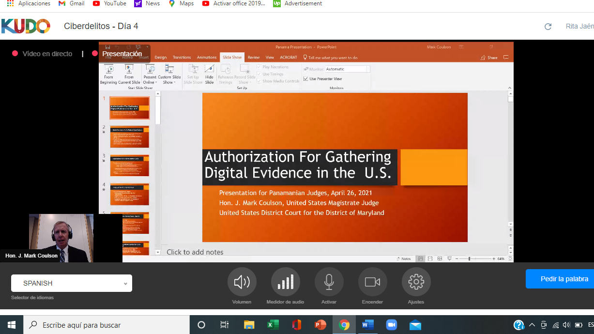Select the Slide Show ribbon tab
This screenshot has width=594, height=334.
pos(232,58)
